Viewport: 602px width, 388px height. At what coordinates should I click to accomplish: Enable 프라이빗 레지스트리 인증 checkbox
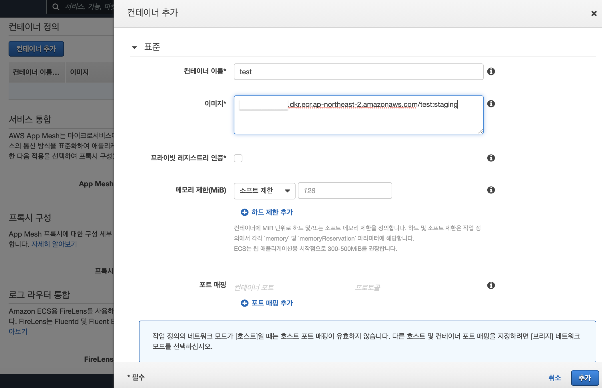(238, 158)
